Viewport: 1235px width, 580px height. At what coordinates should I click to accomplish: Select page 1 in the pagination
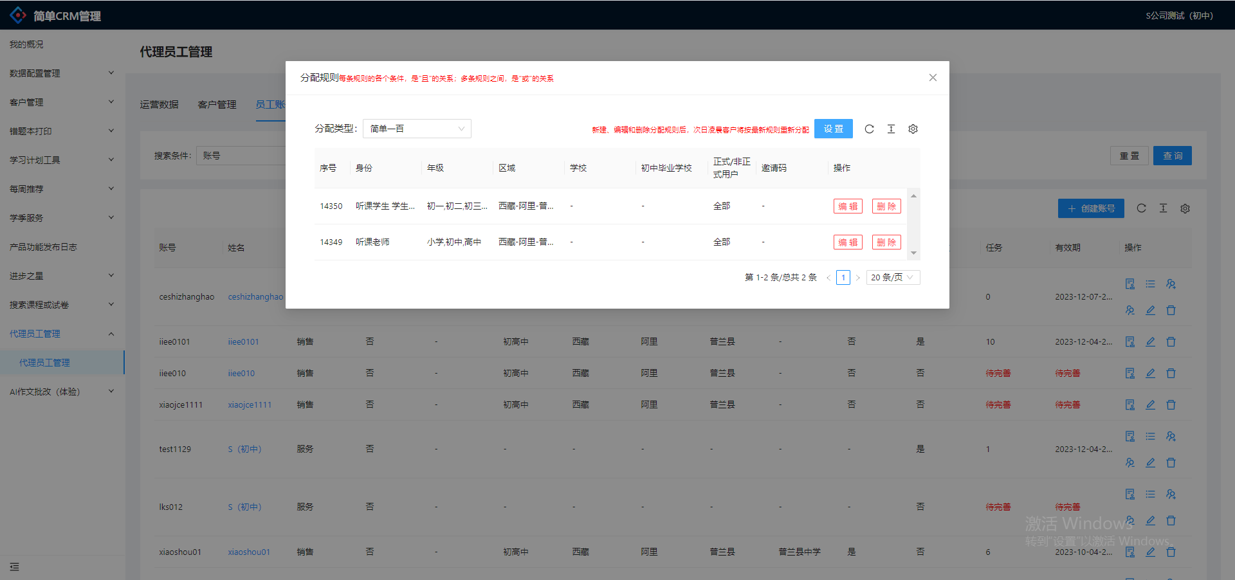point(843,278)
